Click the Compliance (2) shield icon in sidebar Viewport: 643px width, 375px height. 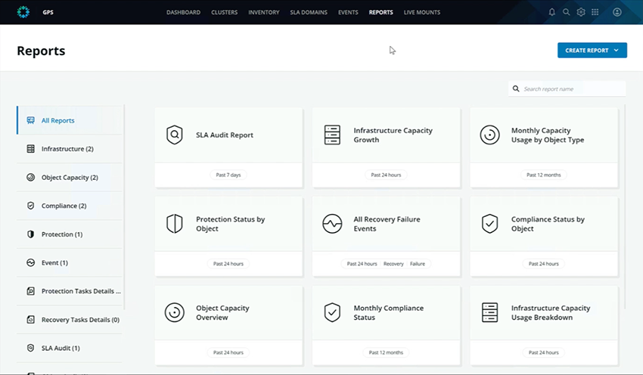pyautogui.click(x=31, y=206)
